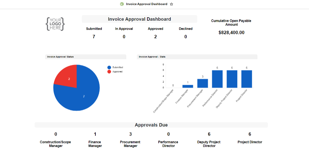309x165 pixels.
Task: Click the 'Your Logo Here' placeholder image
Action: click(x=55, y=24)
